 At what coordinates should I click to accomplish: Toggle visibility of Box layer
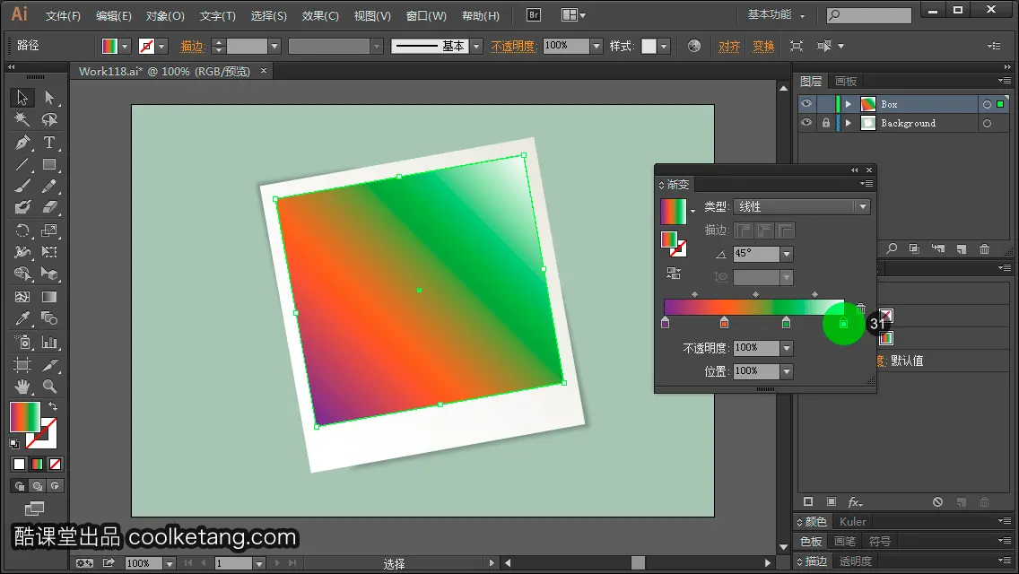(806, 104)
